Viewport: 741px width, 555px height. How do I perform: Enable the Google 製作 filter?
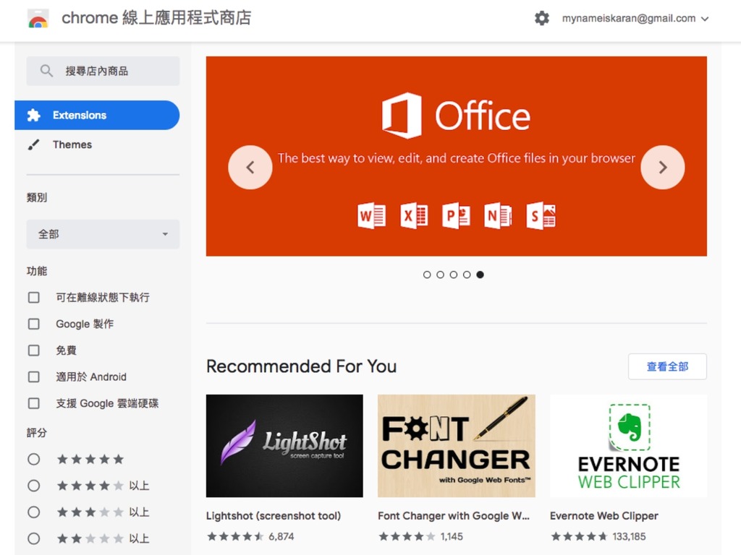tap(33, 324)
